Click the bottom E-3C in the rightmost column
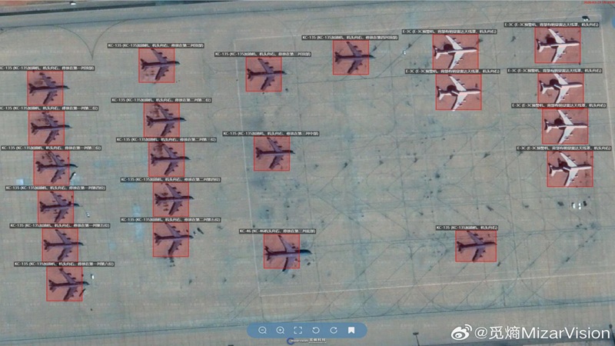This screenshot has width=615, height=346. pos(570,168)
